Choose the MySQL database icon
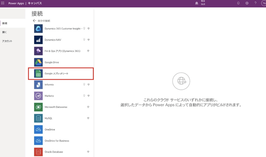 [38, 118]
